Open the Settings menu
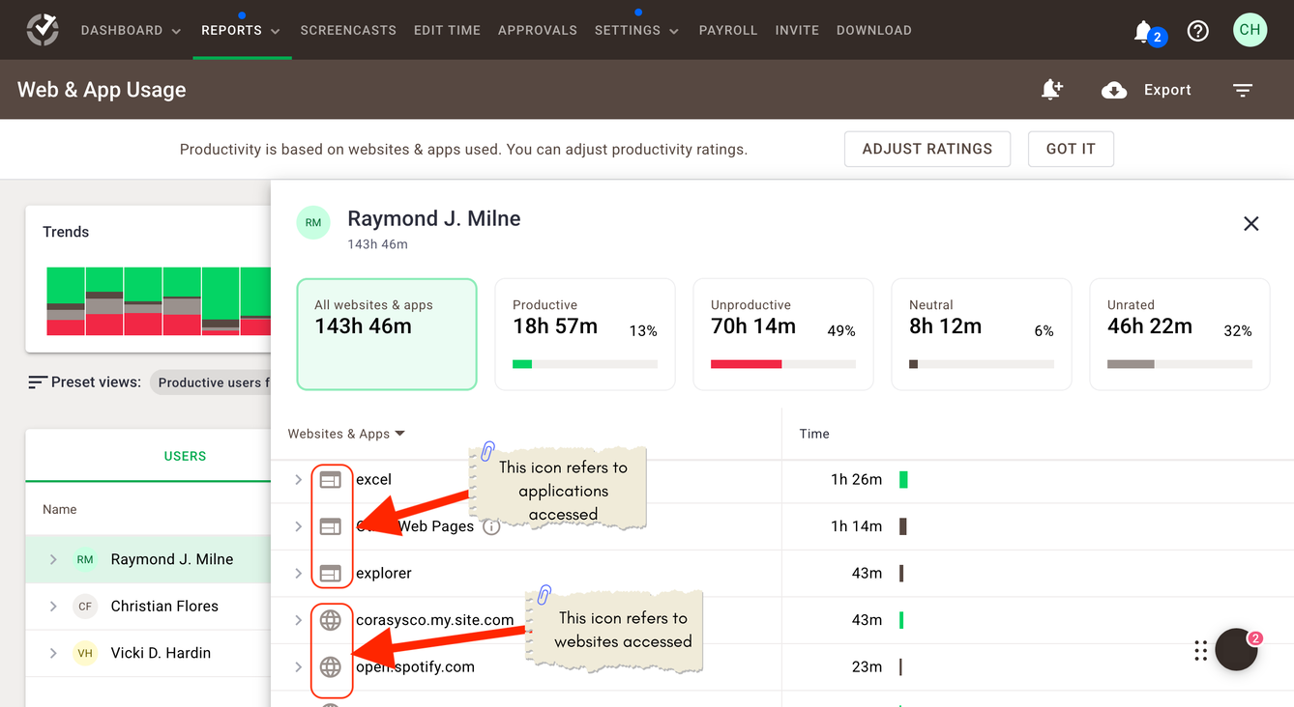 636,30
